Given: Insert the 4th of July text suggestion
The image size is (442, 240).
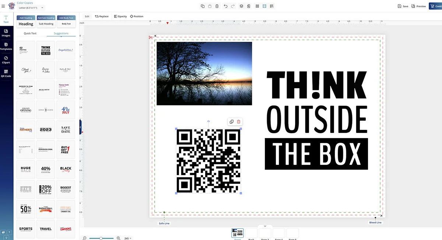Looking at the screenshot, I should [66, 110].
